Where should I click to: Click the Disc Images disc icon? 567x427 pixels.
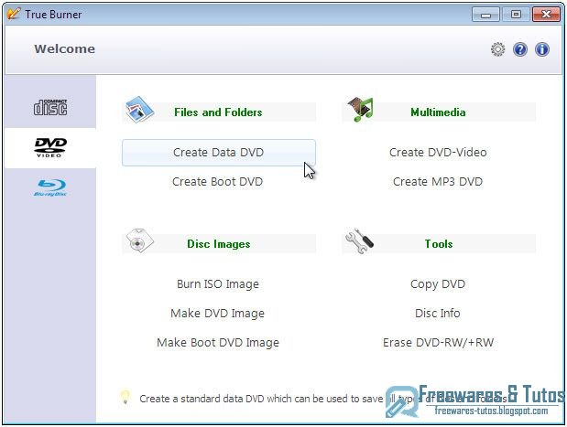click(139, 241)
